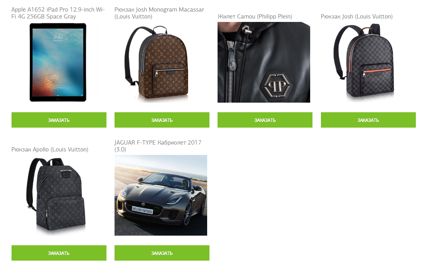Order the Apple iPad Pro 12.9-inch
Viewport: 437px width, 266px height.
pos(59,120)
